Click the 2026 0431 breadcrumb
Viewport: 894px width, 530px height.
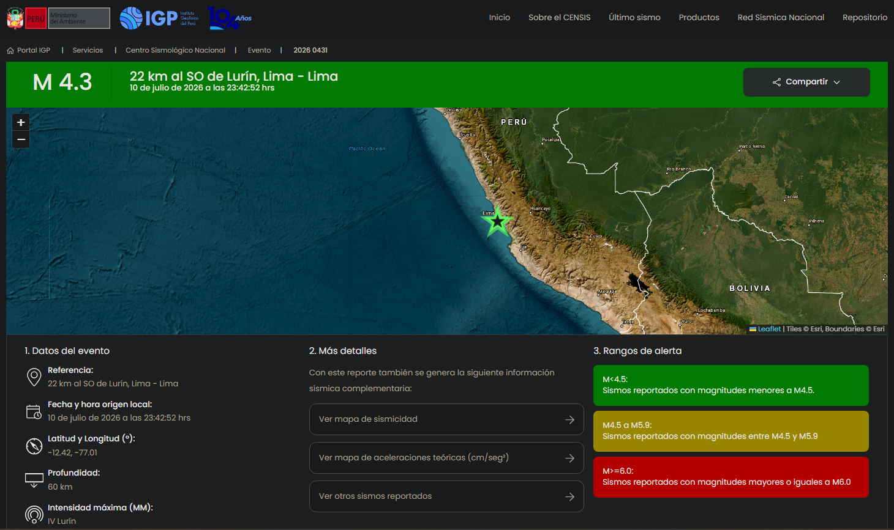310,51
